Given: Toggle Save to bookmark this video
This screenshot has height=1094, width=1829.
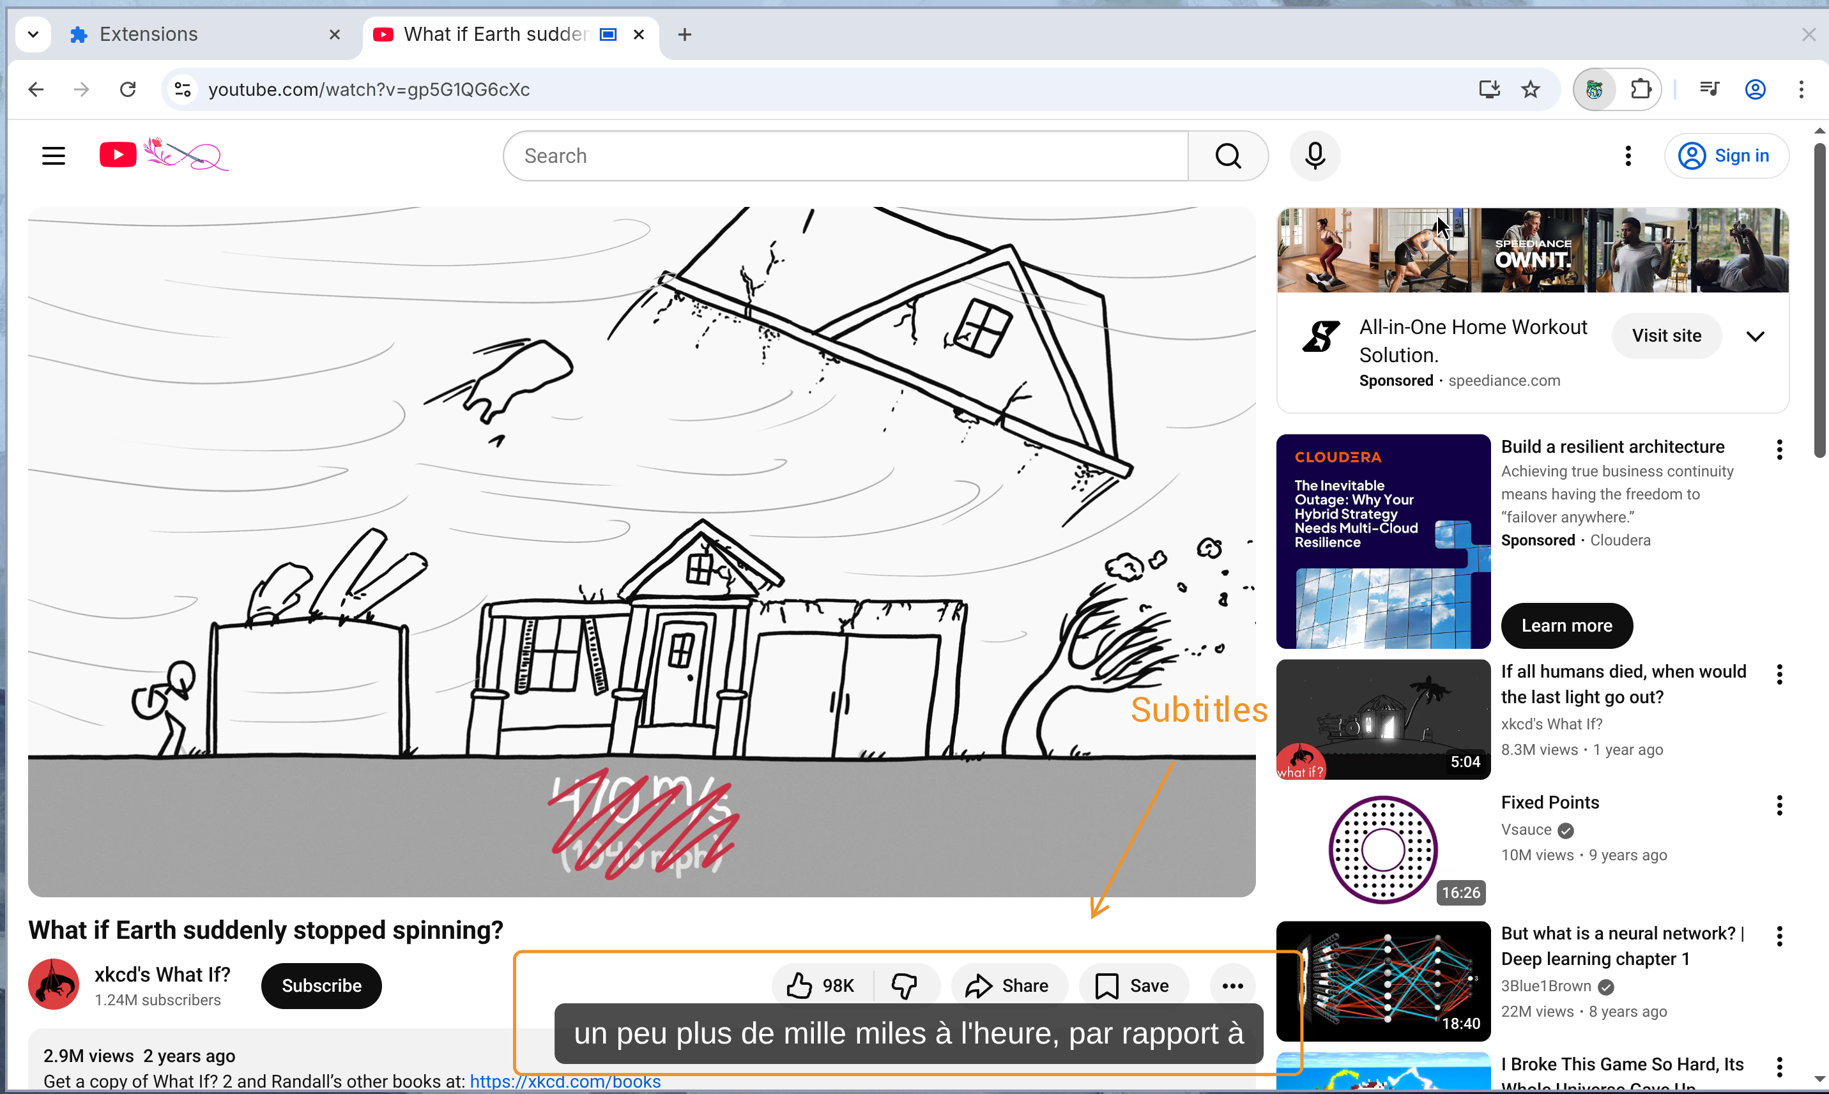Looking at the screenshot, I should (1133, 985).
